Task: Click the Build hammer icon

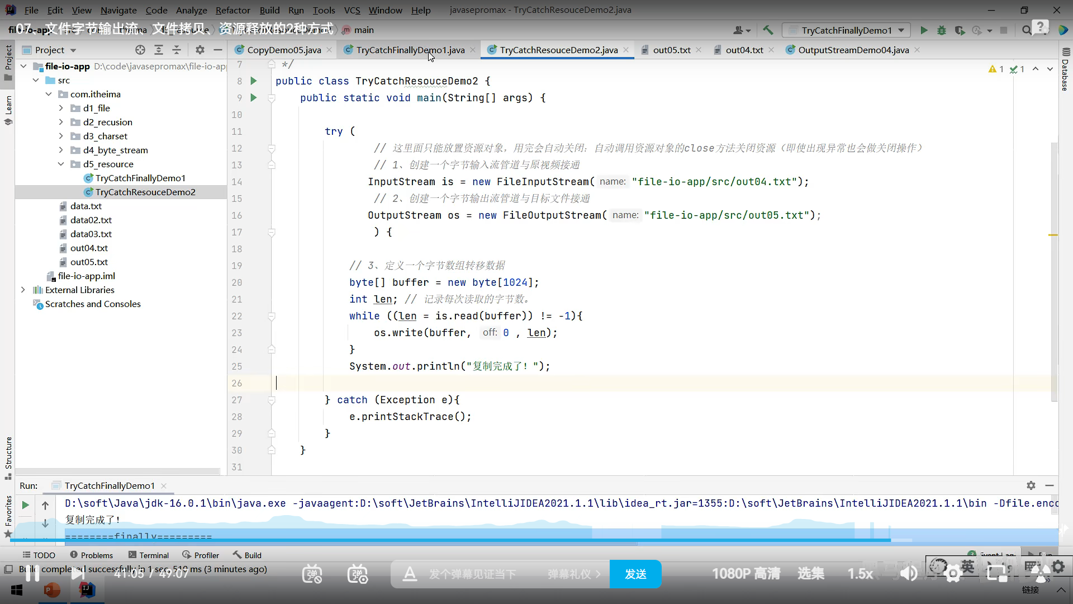Action: [x=768, y=30]
